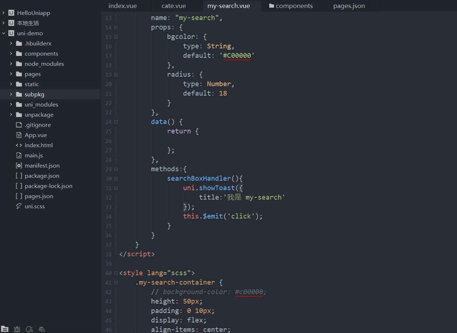Select the subpkg folder row
457x333 pixels.
coord(50,94)
